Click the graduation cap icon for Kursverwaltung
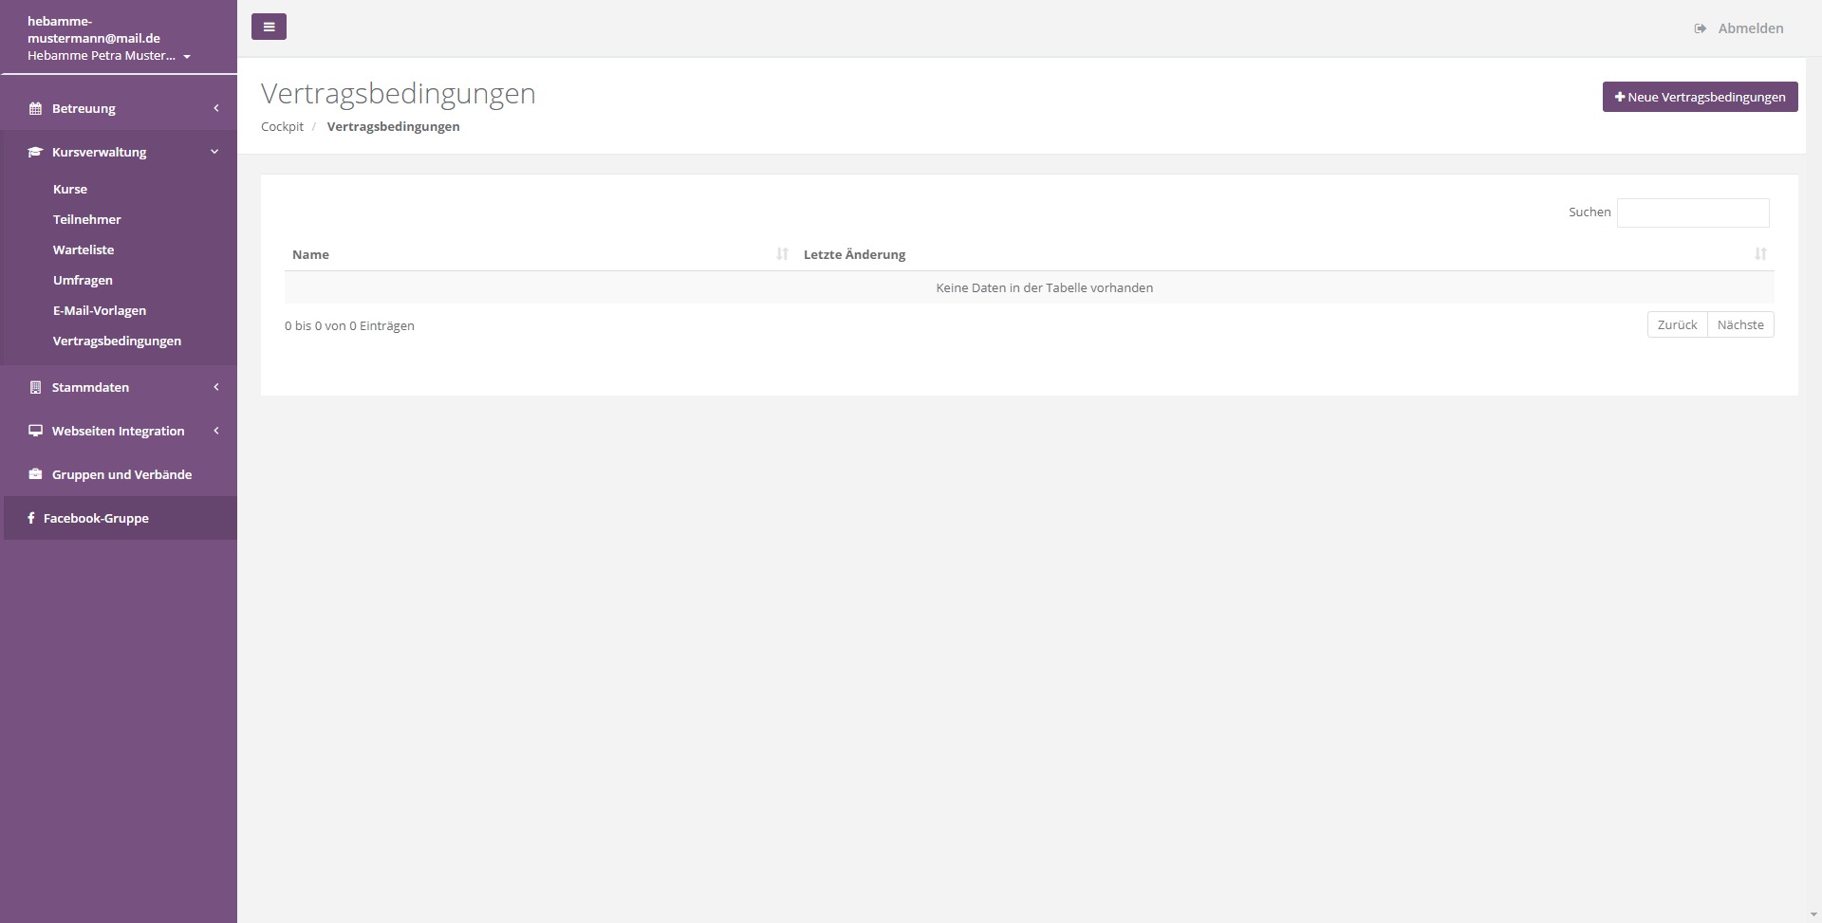 tap(35, 152)
